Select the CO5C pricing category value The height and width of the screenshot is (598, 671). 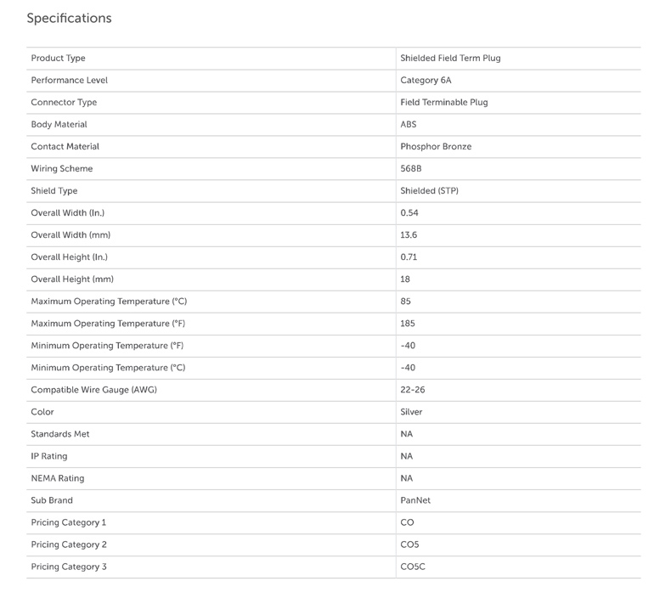pos(413,567)
